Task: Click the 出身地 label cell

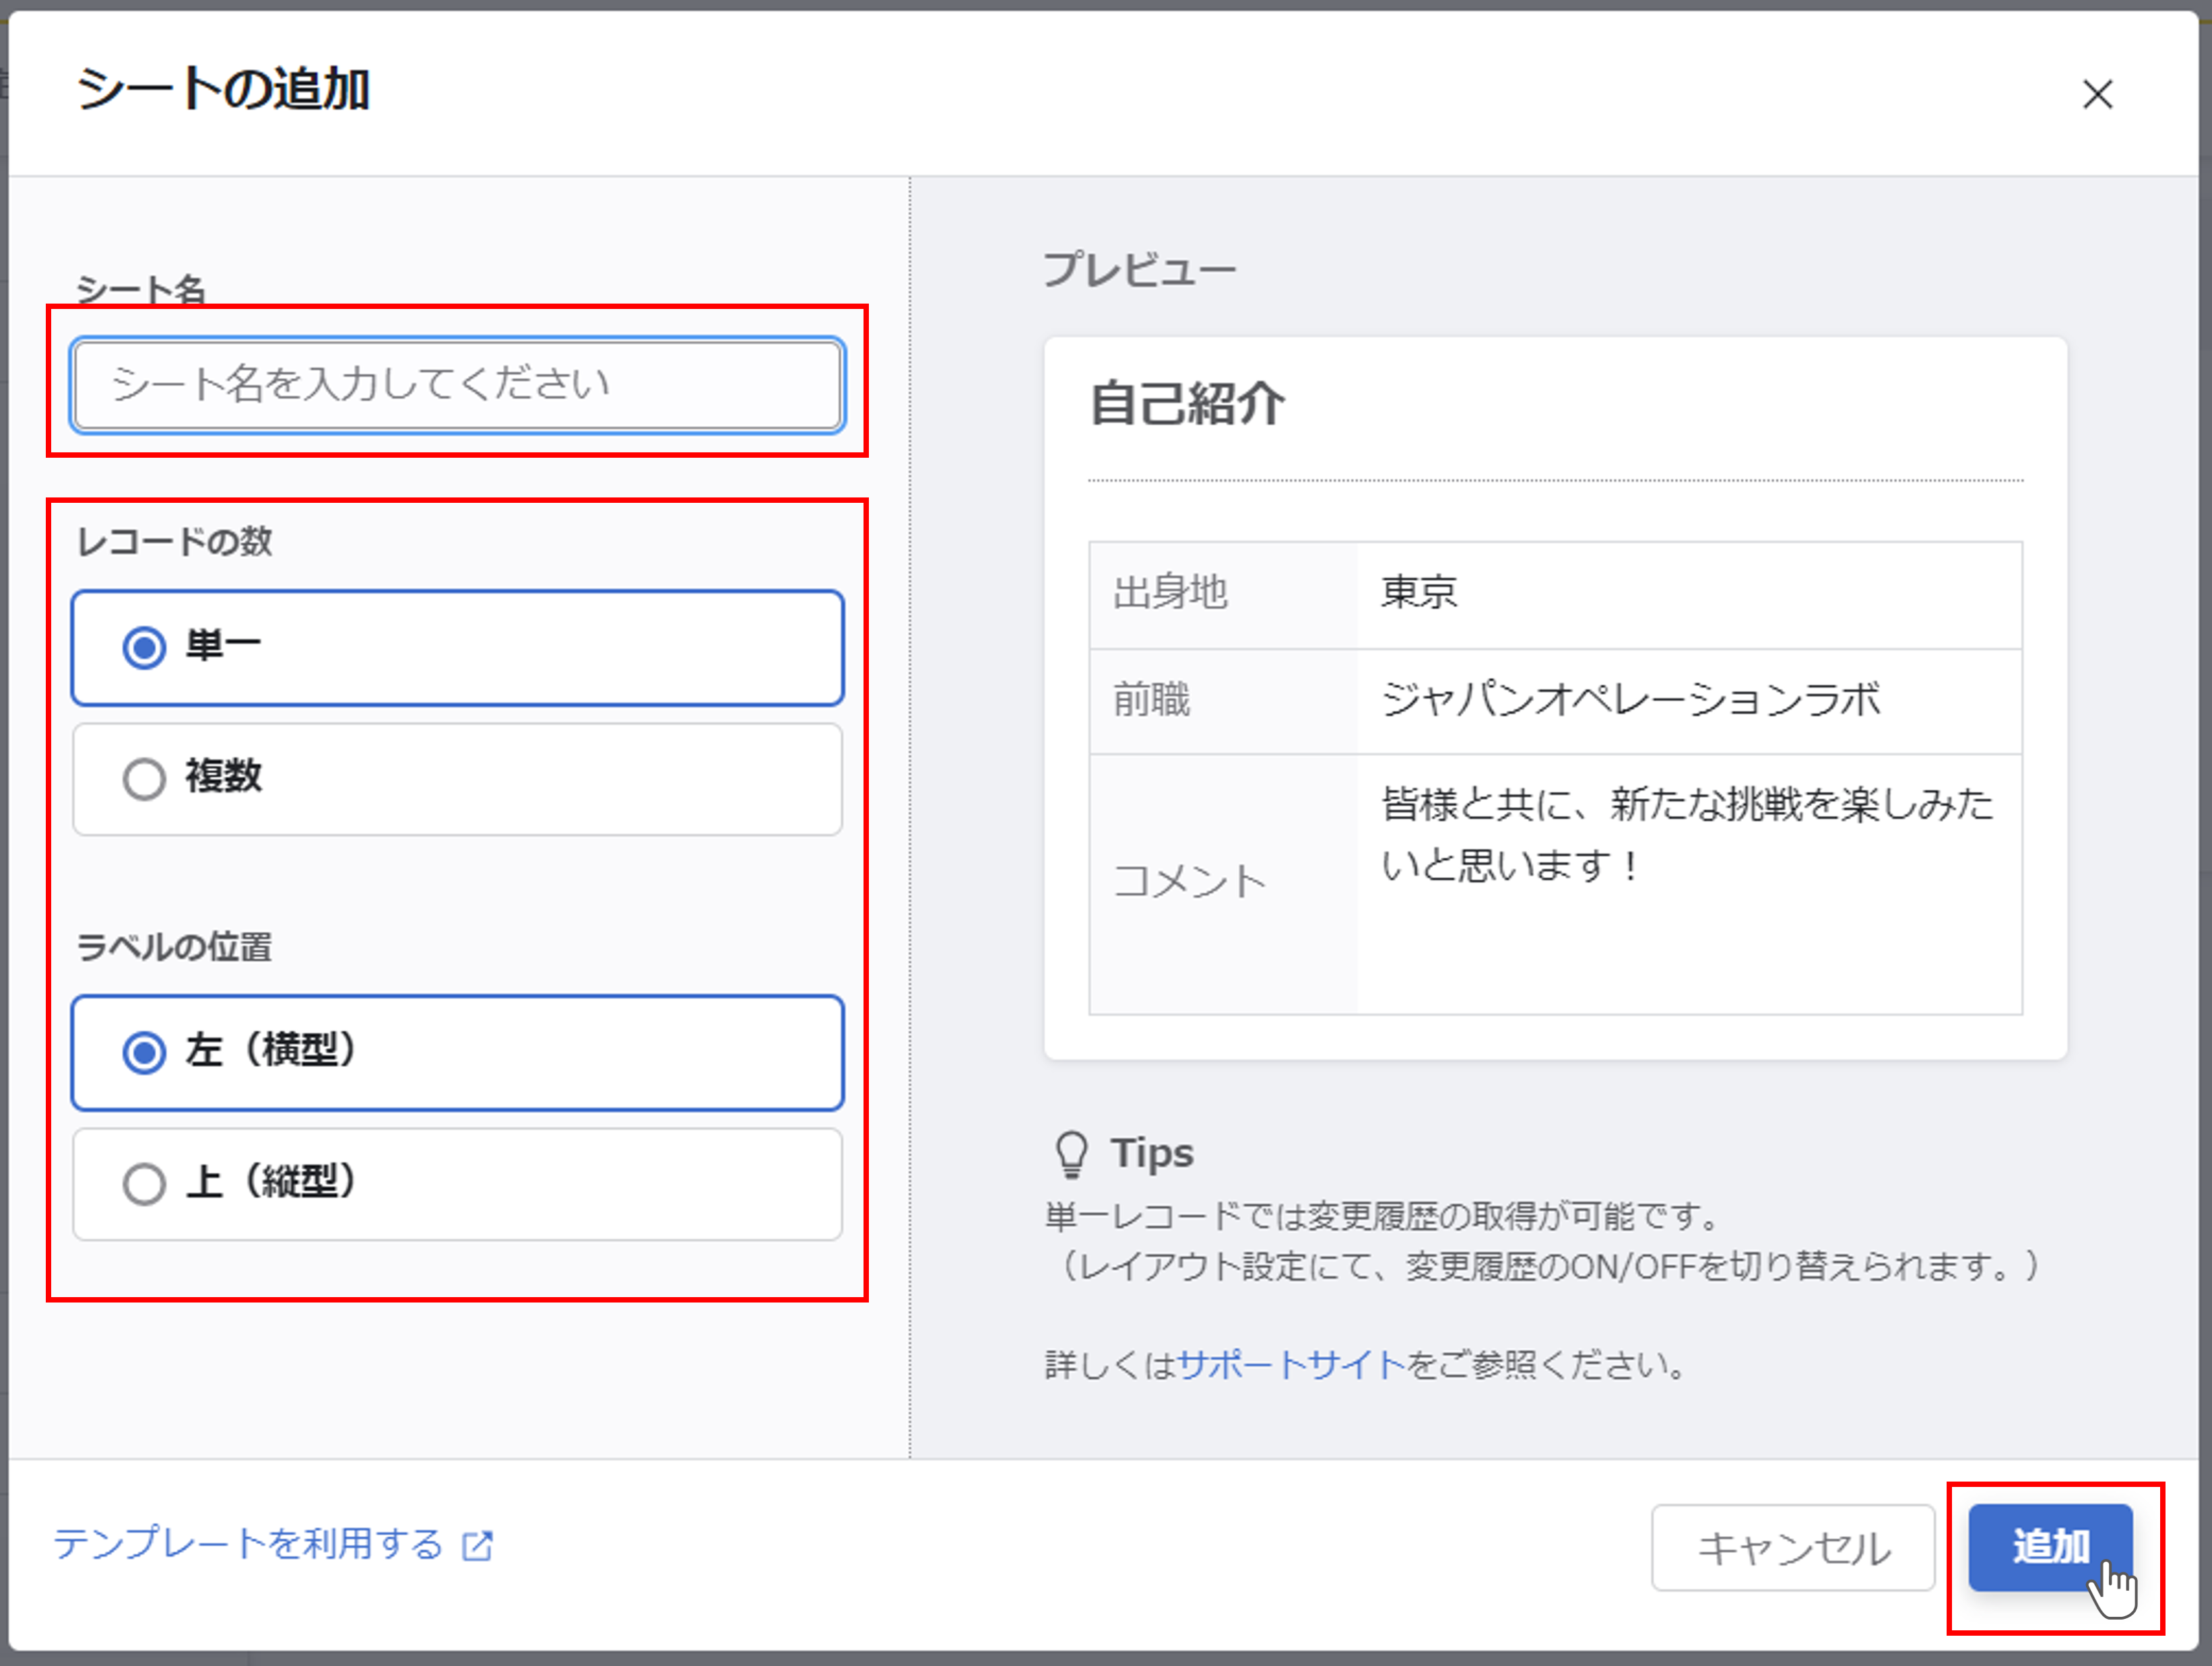Action: [1170, 592]
